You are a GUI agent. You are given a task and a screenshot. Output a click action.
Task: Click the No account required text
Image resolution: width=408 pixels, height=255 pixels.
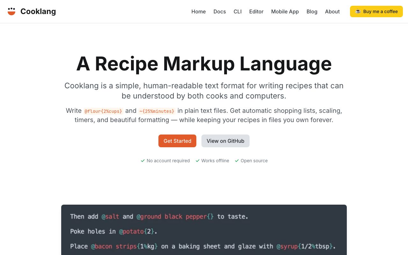(x=168, y=161)
